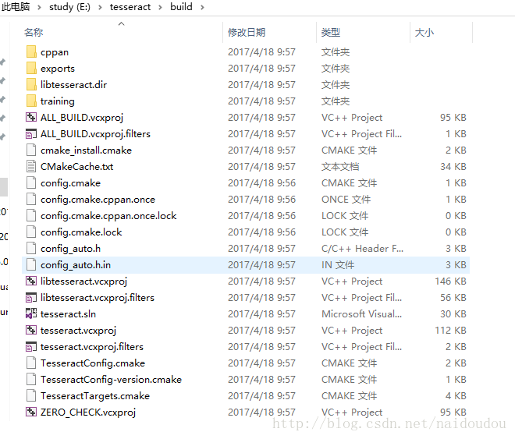
Task: Click the cppan folder icon
Action: 31,52
